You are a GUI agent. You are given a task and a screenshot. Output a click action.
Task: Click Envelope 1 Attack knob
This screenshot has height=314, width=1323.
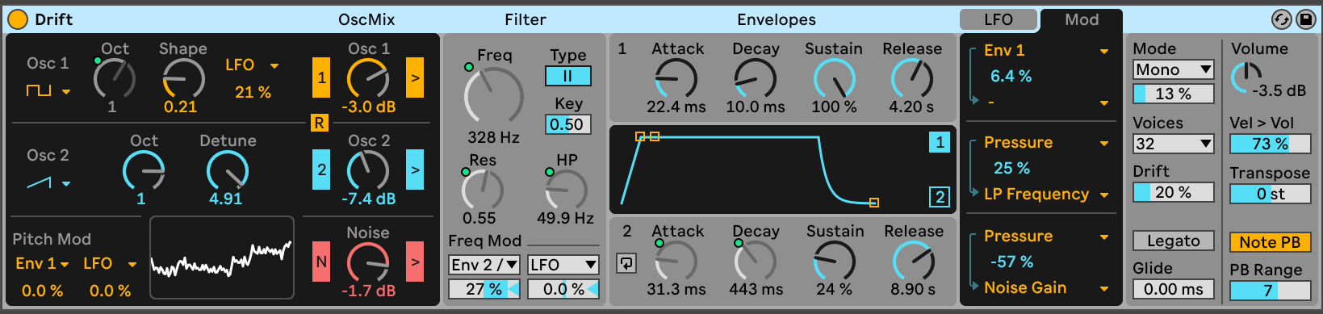[676, 78]
